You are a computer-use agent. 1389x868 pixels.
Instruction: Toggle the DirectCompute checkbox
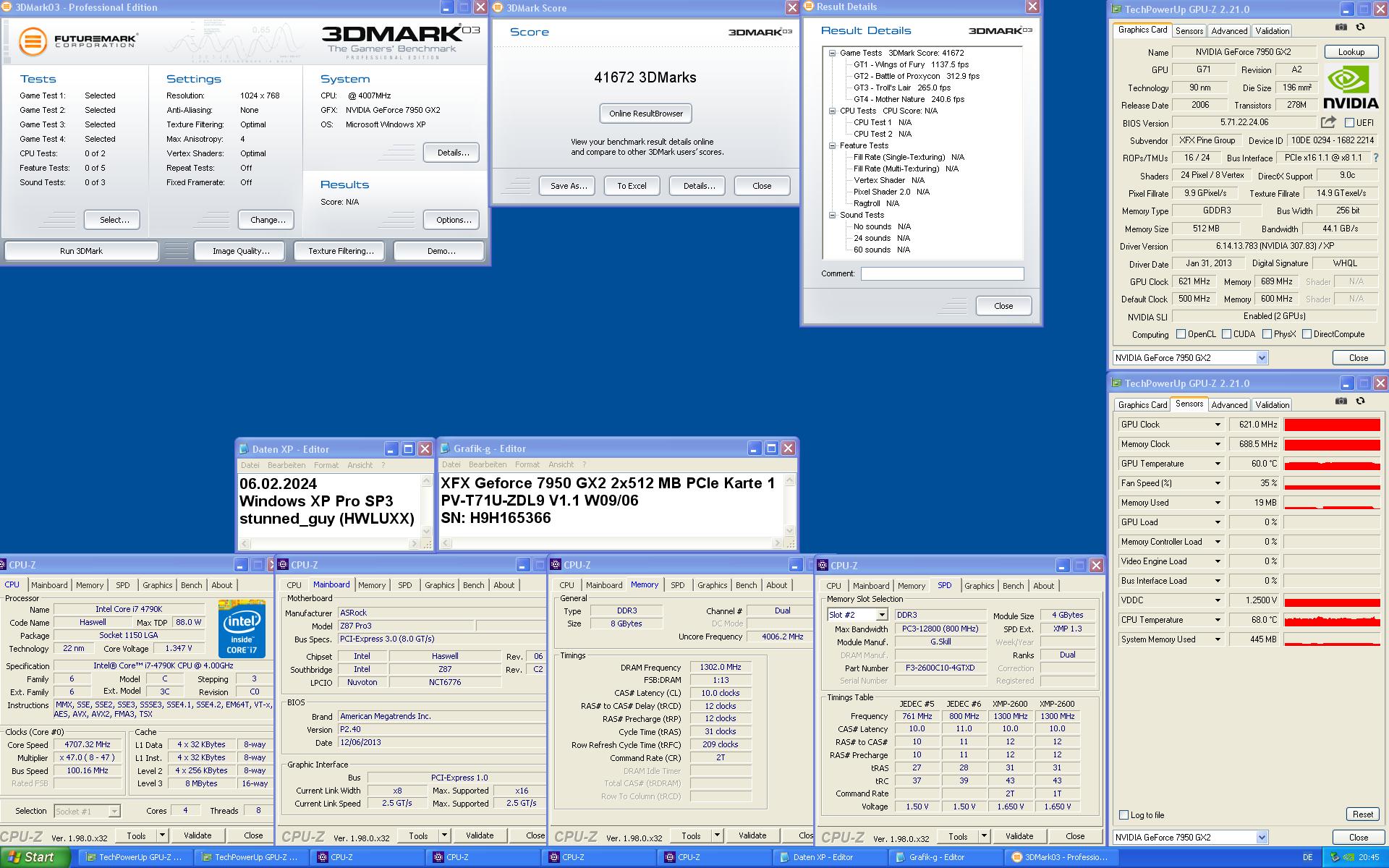pos(1307,334)
